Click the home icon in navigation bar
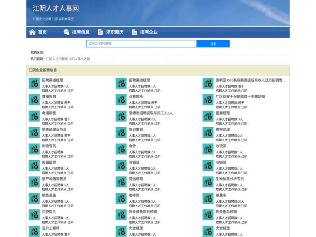 pos(32,32)
